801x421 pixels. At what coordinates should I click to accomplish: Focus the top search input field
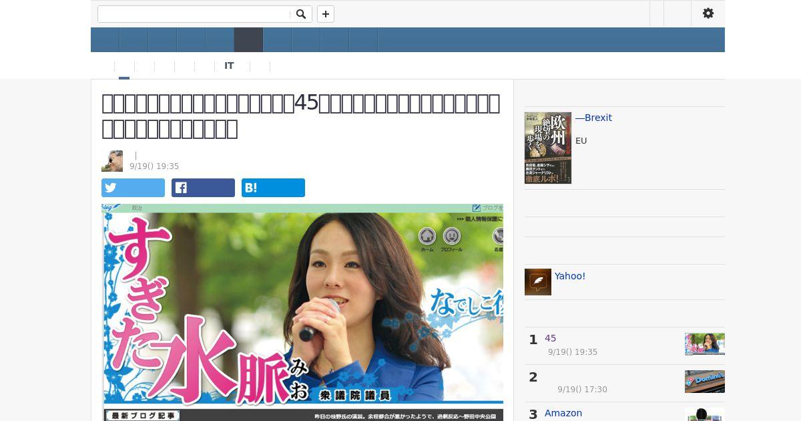[x=194, y=14]
